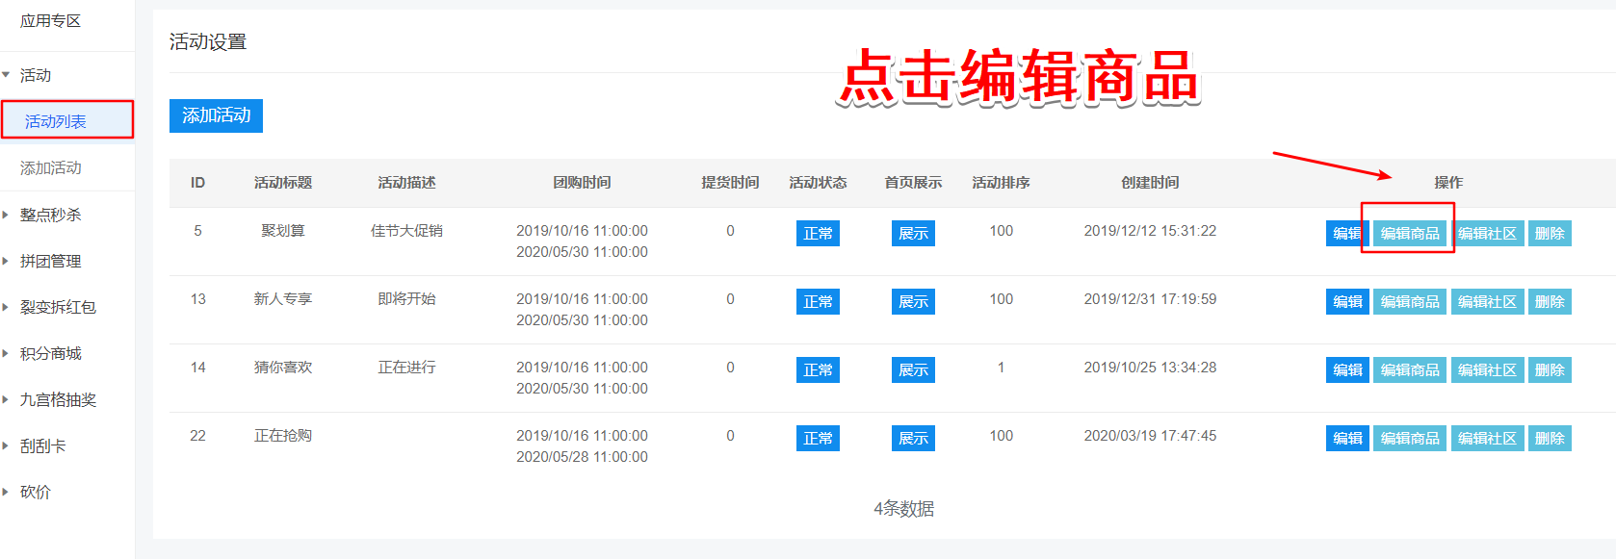This screenshot has height=559, width=1616.
Task: Open 添加活动 in the sidebar submenu
Action: point(51,167)
